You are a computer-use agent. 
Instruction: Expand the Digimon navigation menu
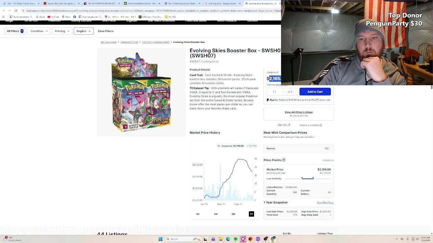click(133, 21)
